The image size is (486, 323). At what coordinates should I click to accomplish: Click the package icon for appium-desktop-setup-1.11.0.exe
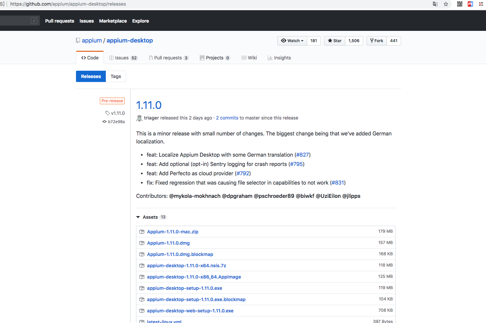(142, 288)
